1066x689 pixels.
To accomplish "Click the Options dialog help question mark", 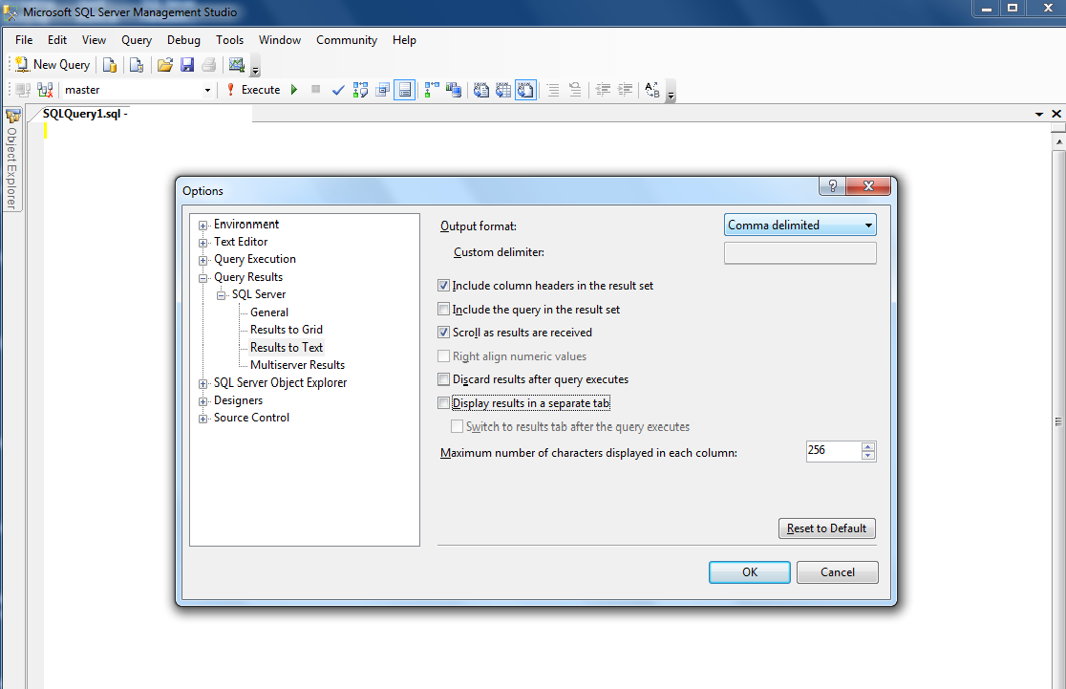I will (x=833, y=185).
